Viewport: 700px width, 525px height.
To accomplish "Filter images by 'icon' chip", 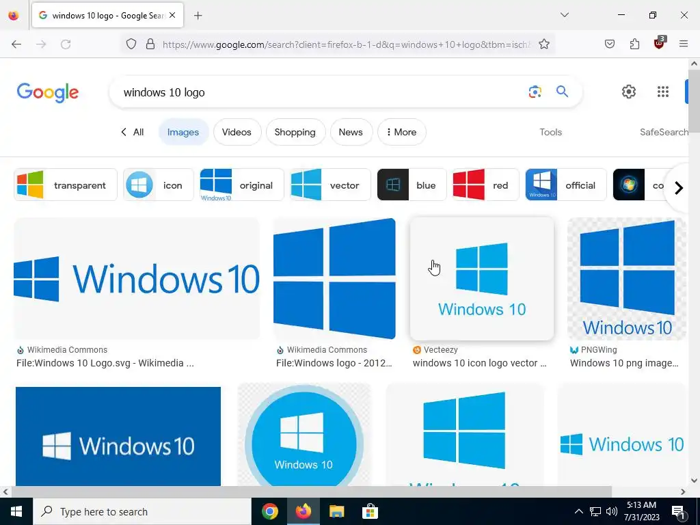I will 159,185.
